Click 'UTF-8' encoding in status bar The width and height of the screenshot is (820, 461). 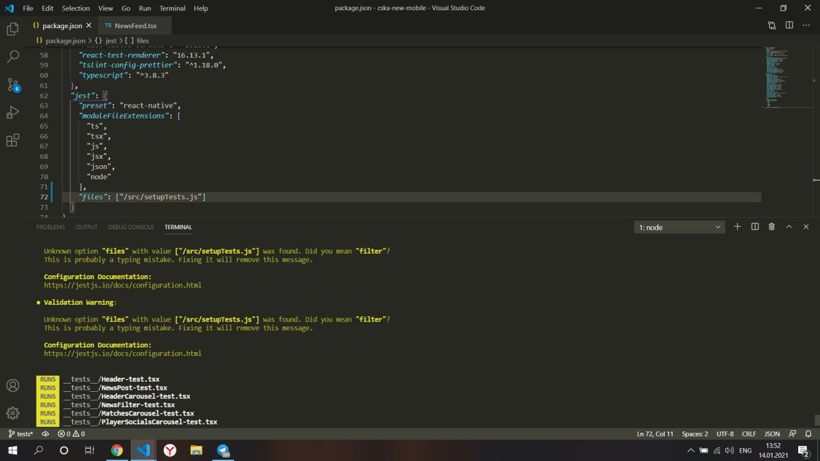725,433
